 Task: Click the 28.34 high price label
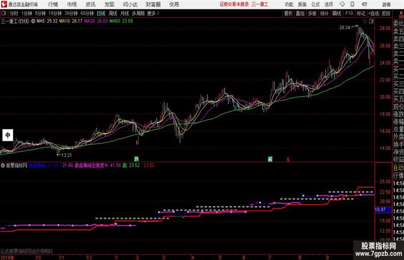[x=345, y=28]
